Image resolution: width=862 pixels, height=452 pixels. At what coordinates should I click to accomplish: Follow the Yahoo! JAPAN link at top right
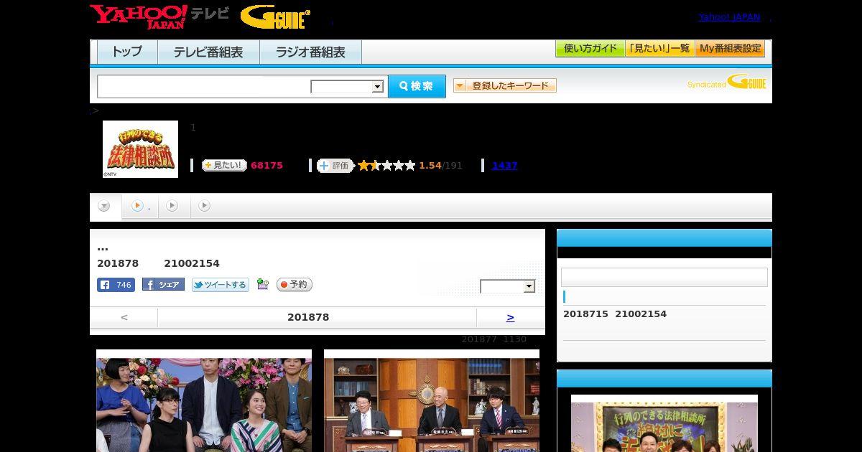coord(729,17)
